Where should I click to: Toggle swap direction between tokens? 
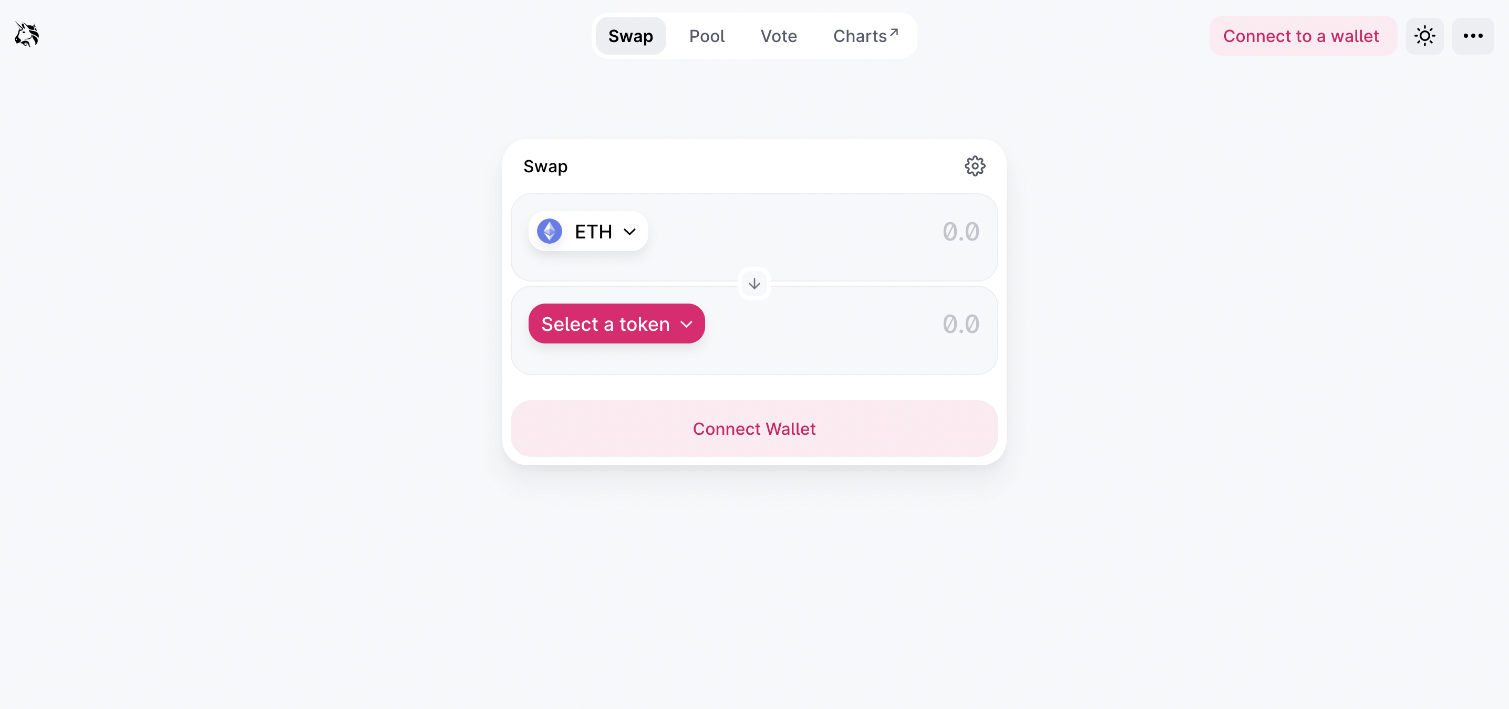pyautogui.click(x=754, y=284)
